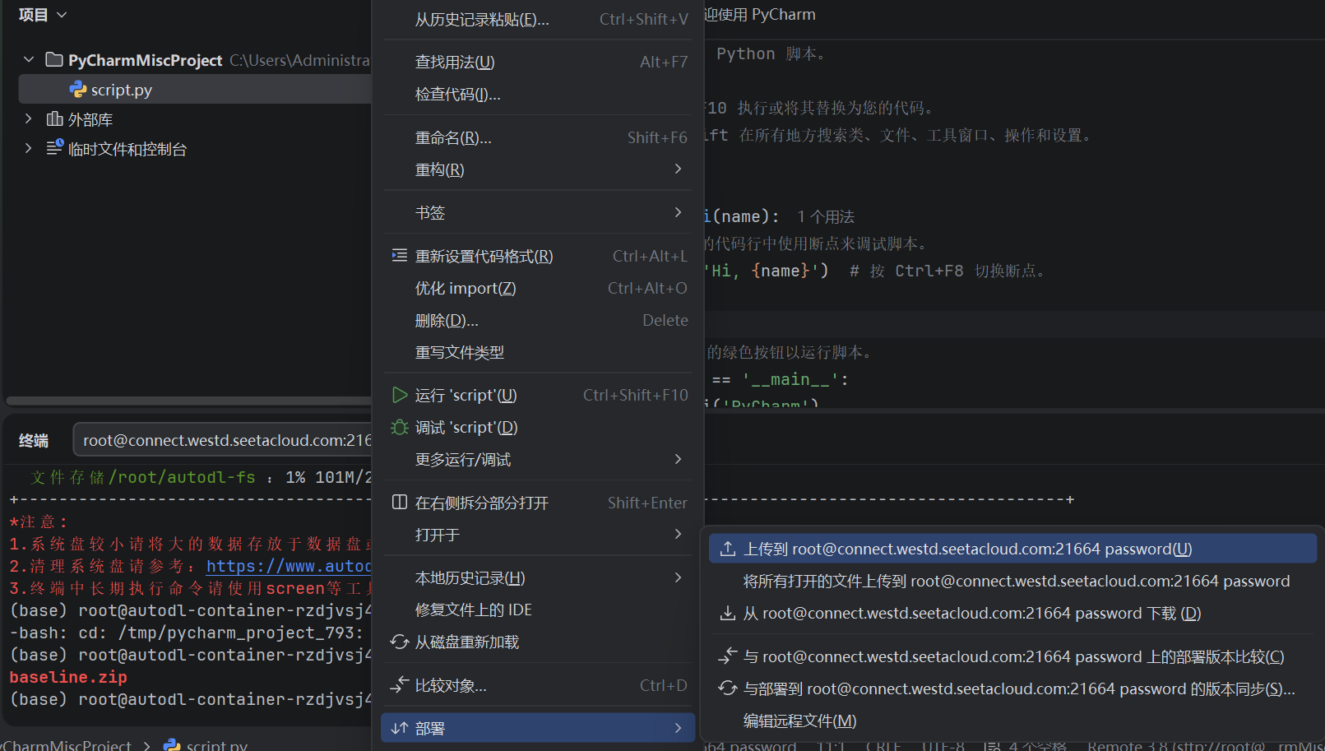
Task: Click the upload icon for 上传到 root@connect
Action: pos(728,549)
